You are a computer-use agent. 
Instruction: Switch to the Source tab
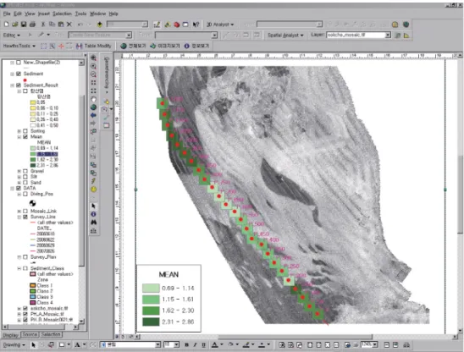[30, 334]
